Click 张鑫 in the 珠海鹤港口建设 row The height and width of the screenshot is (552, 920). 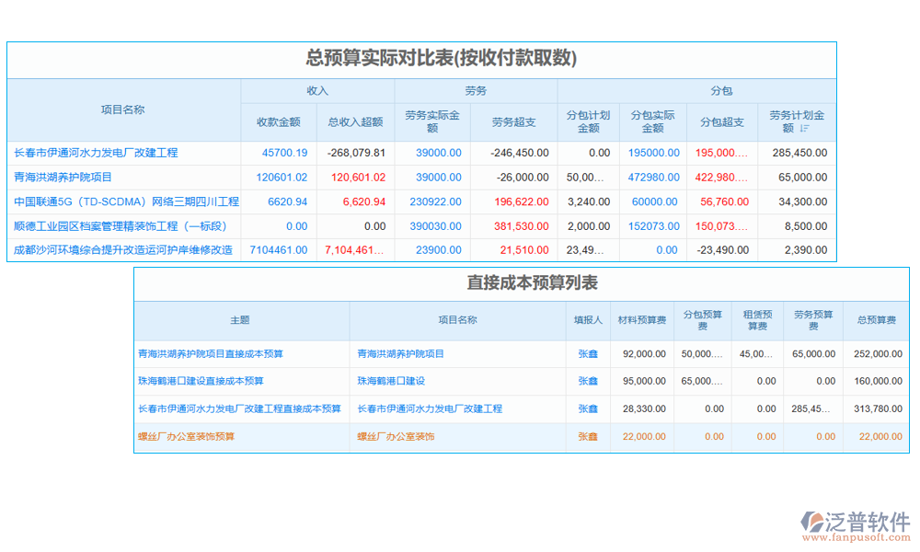coord(588,381)
